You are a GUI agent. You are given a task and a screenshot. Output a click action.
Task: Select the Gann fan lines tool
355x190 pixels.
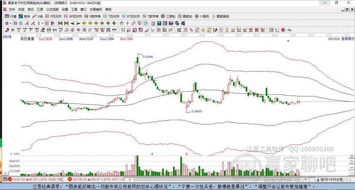point(129,30)
